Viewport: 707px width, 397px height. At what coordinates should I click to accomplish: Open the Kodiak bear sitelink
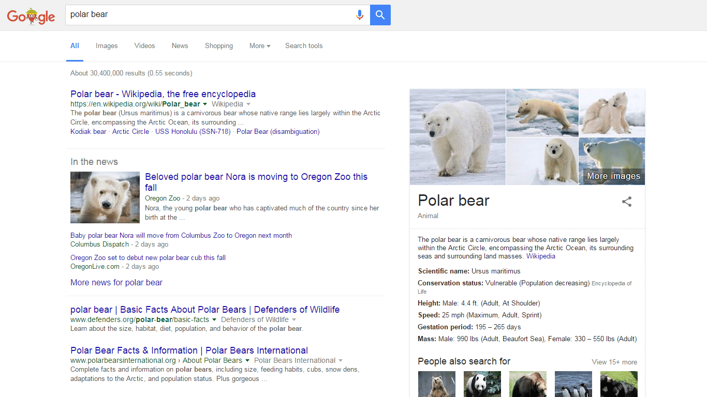[89, 132]
